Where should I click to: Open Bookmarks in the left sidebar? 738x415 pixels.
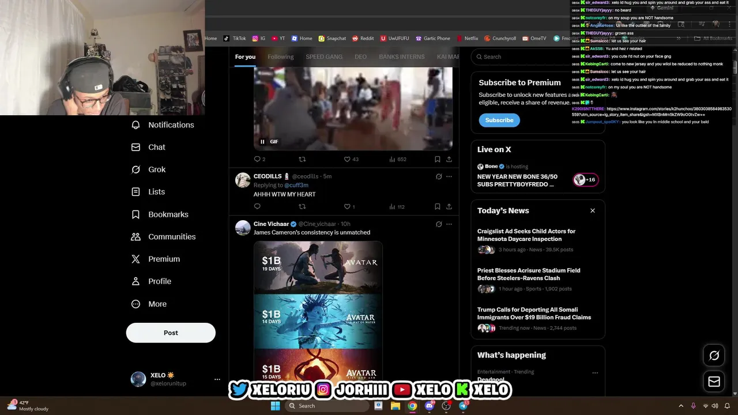(x=160, y=214)
